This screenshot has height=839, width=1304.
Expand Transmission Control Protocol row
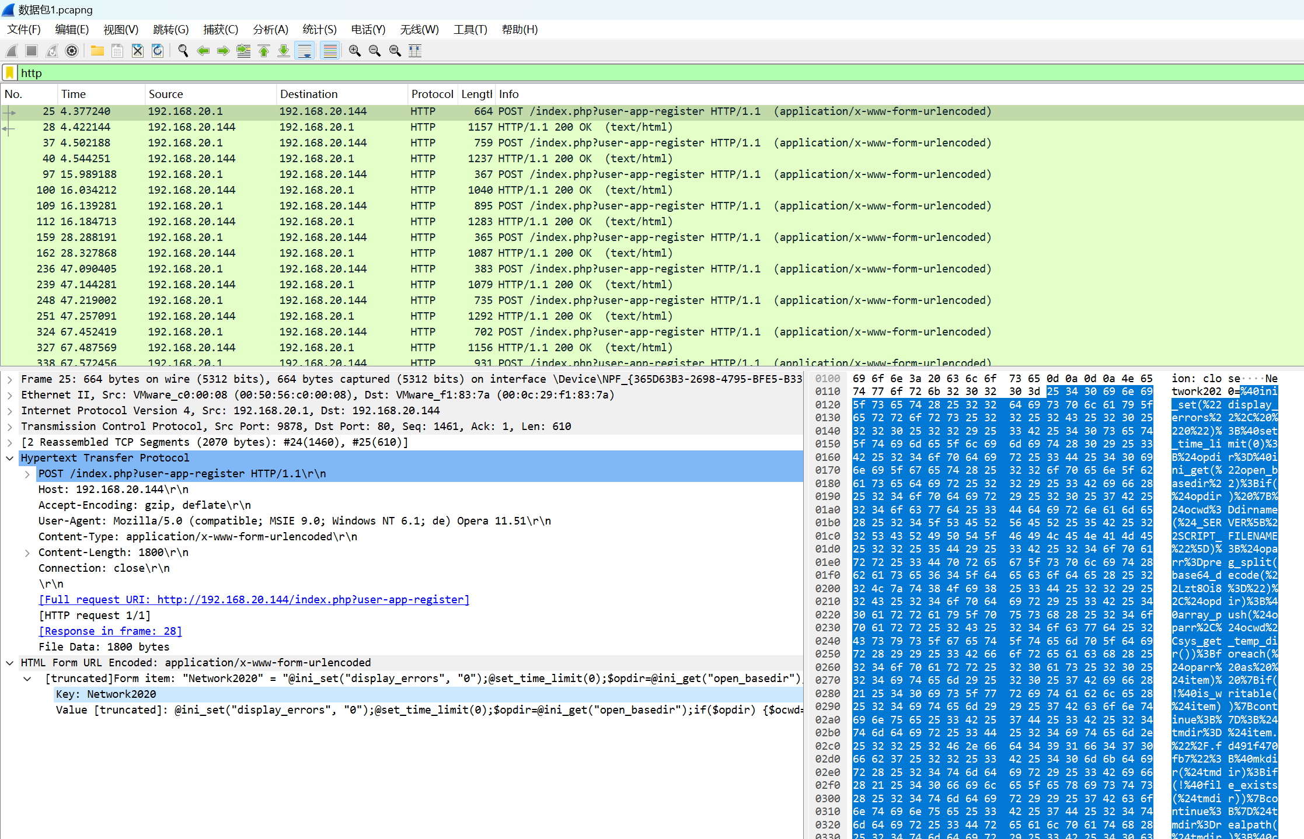[x=10, y=427]
